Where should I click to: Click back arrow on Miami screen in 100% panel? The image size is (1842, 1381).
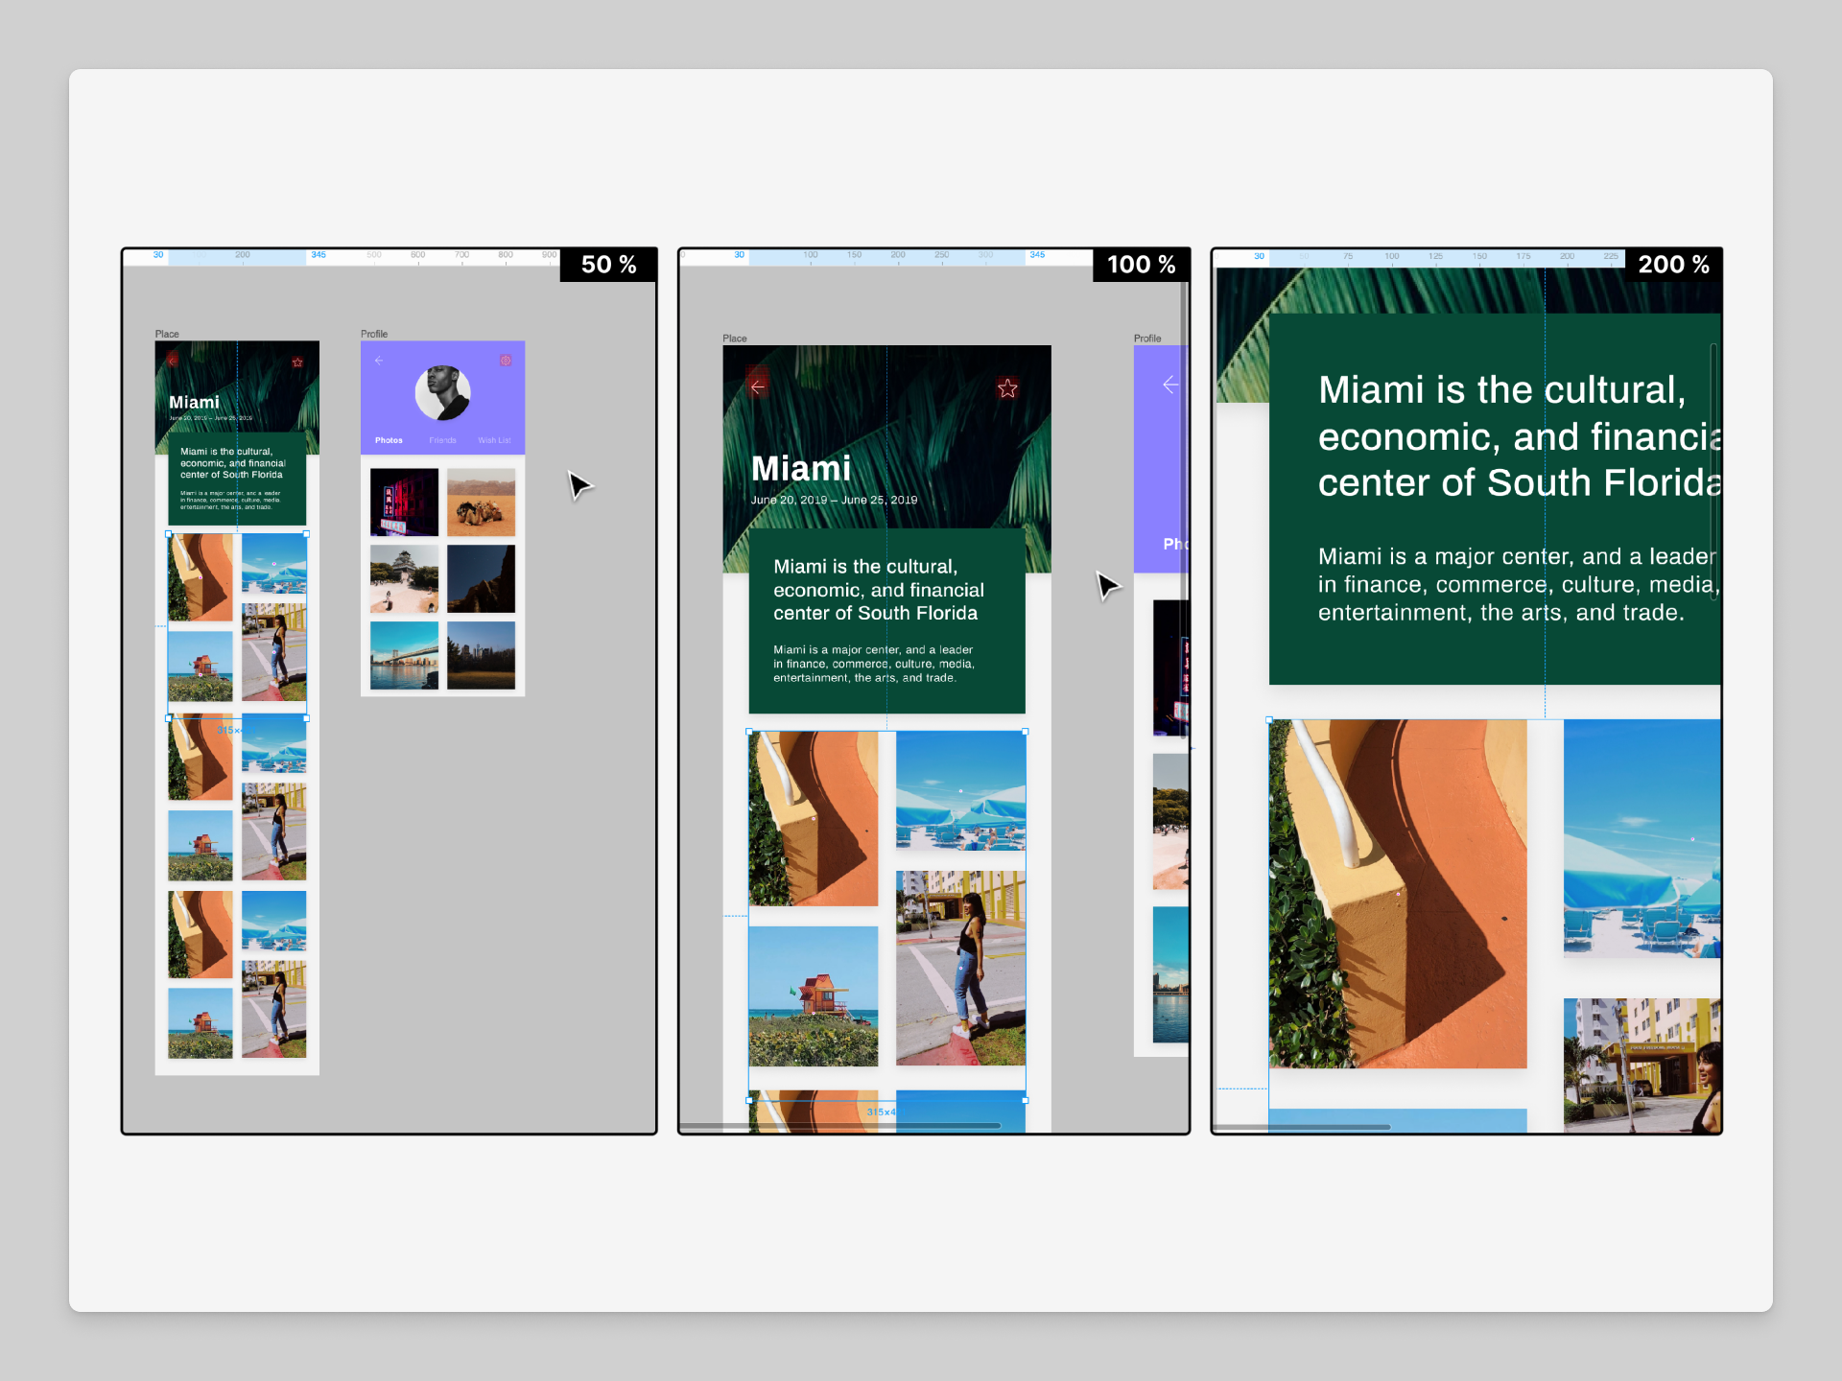coord(758,387)
